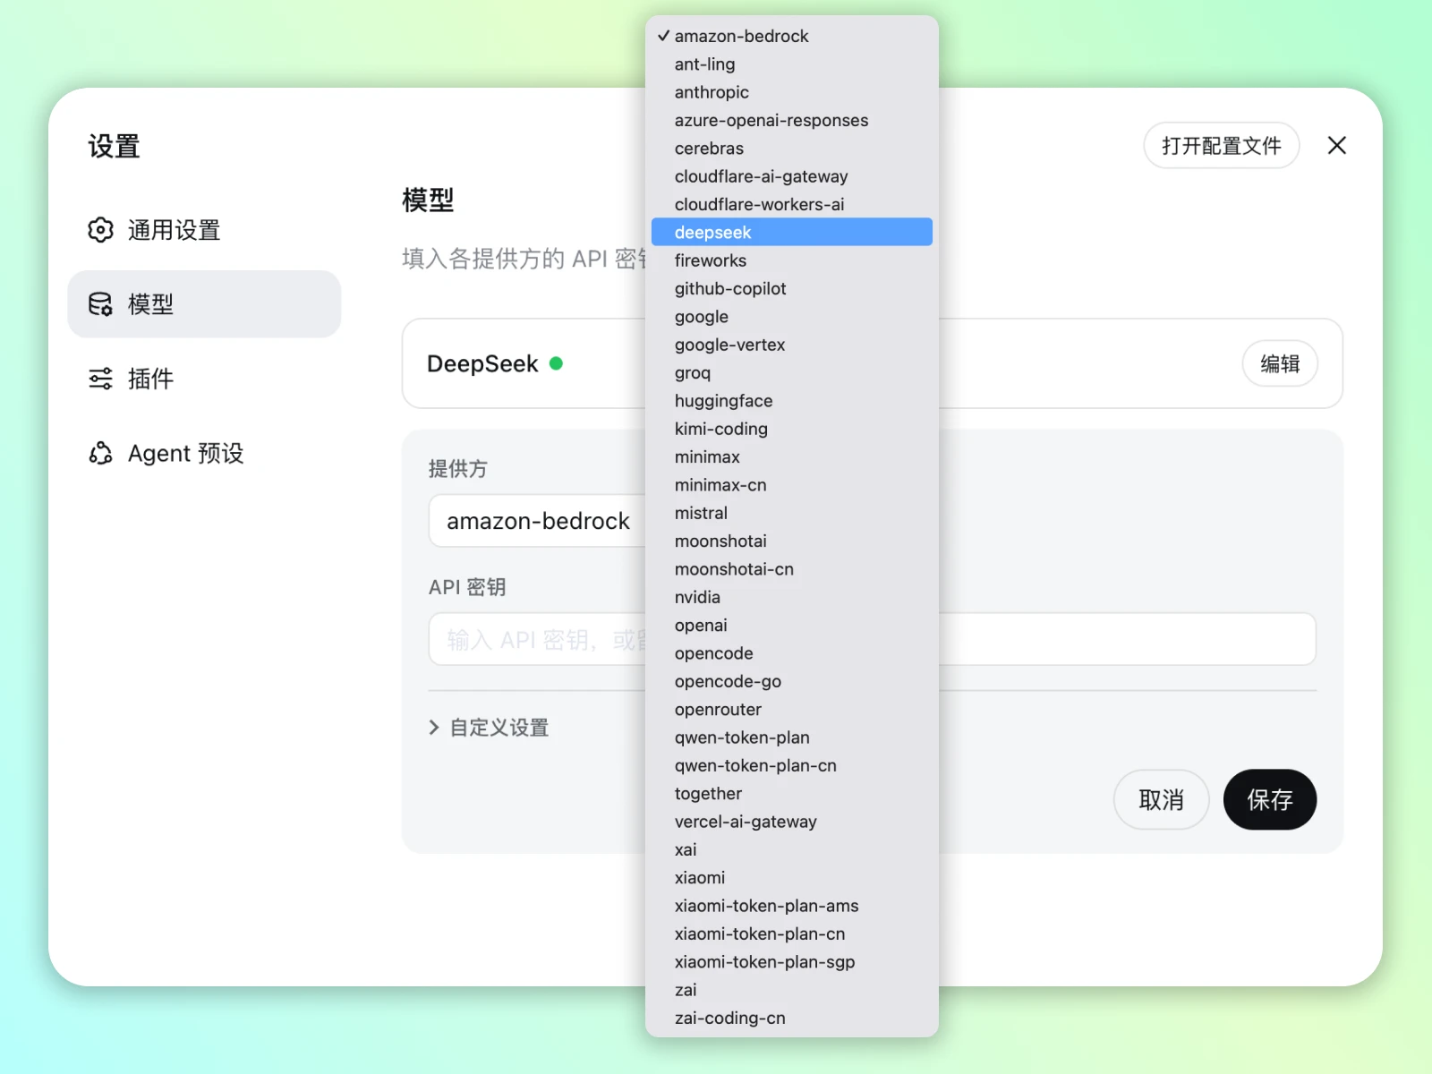Select zai-coding-cn option
The image size is (1432, 1074).
tap(792, 1018)
